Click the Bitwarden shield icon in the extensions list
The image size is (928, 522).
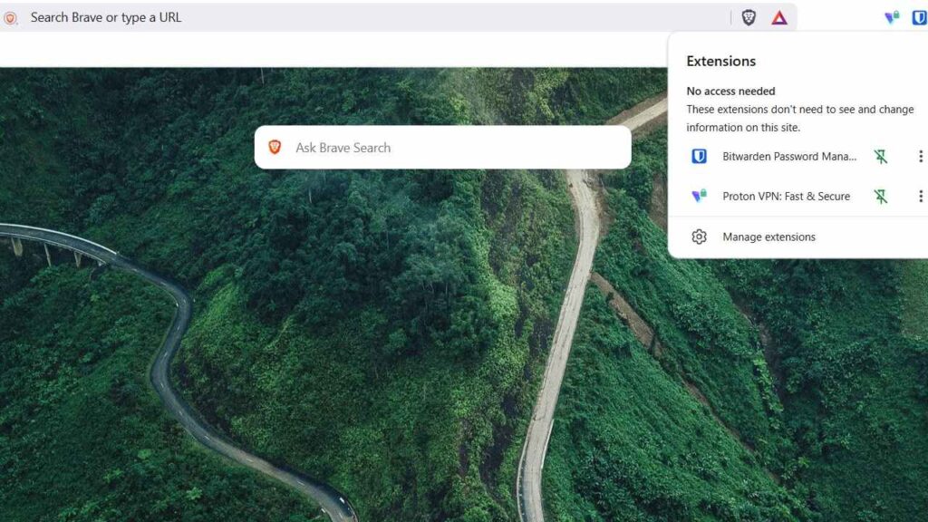click(699, 156)
